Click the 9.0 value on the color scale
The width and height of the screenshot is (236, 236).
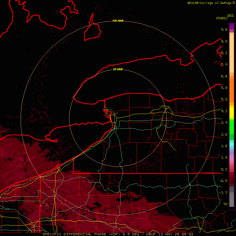(x=224, y=41)
